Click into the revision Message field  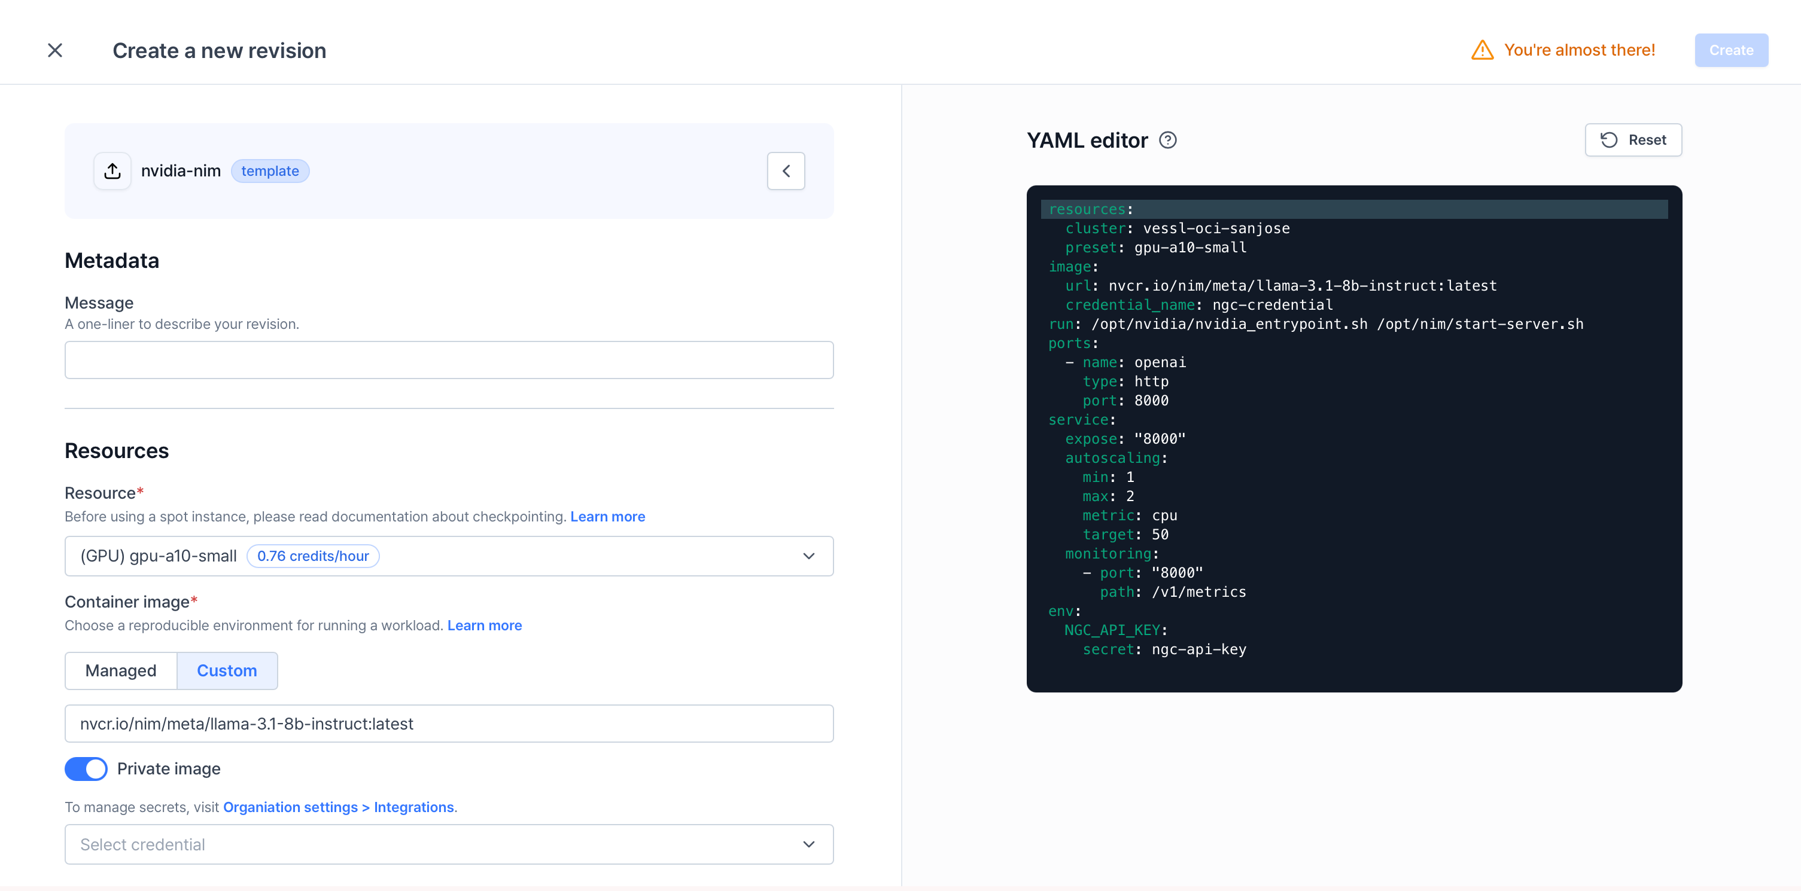[449, 360]
